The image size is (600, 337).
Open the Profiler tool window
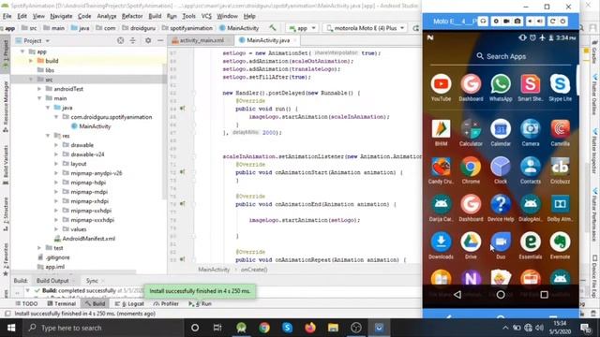pyautogui.click(x=166, y=303)
